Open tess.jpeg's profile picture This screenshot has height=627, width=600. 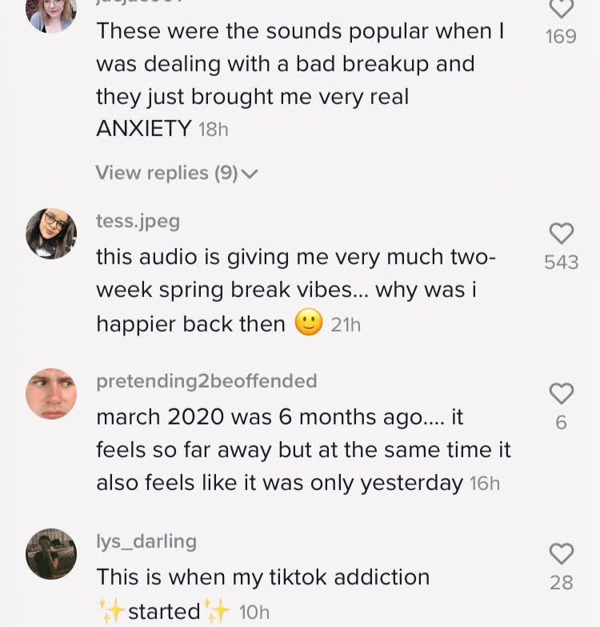(51, 234)
